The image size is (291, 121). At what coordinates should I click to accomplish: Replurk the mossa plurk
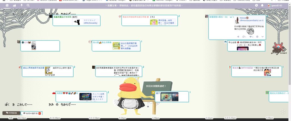(244, 37)
